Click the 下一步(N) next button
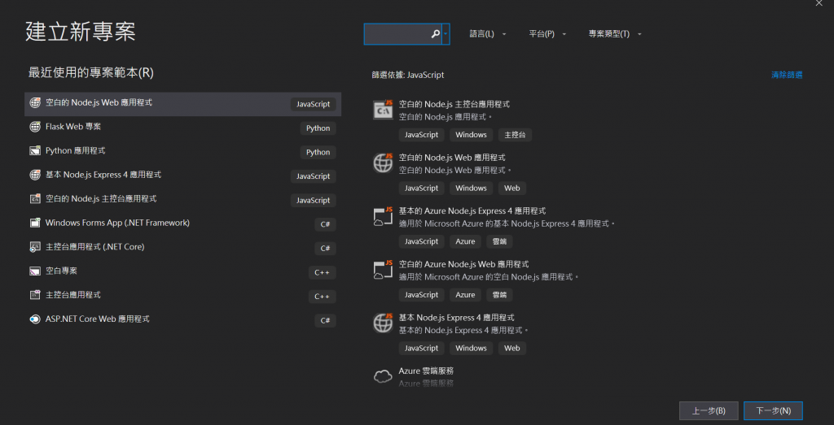Screen dimensions: 834x425 773,410
